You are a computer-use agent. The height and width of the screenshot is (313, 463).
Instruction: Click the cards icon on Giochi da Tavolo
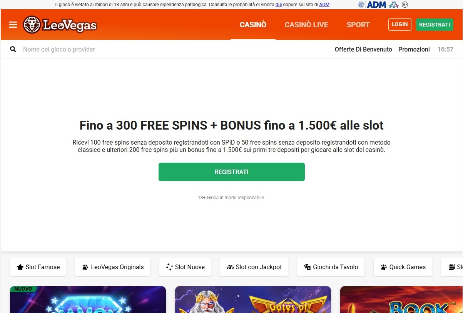(307, 267)
